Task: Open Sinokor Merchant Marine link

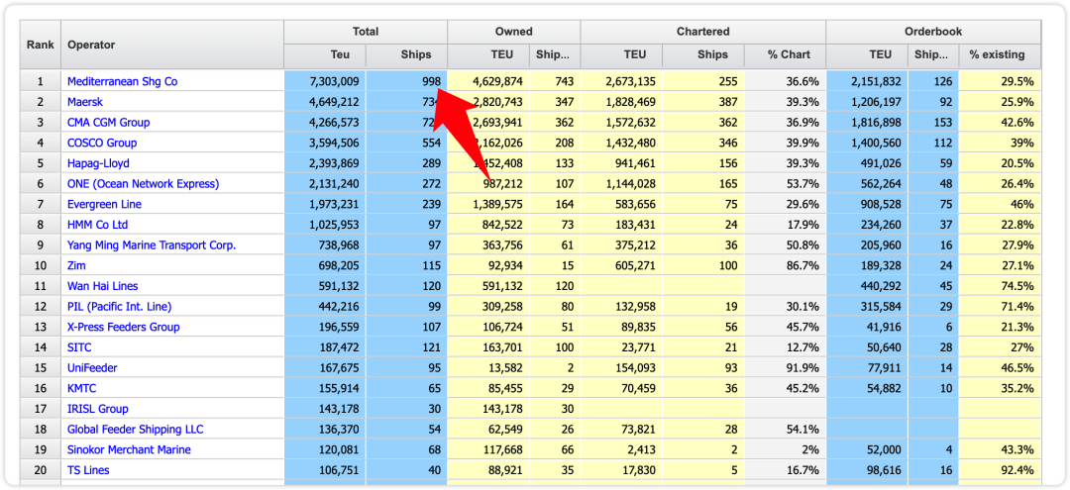Action: tap(129, 449)
